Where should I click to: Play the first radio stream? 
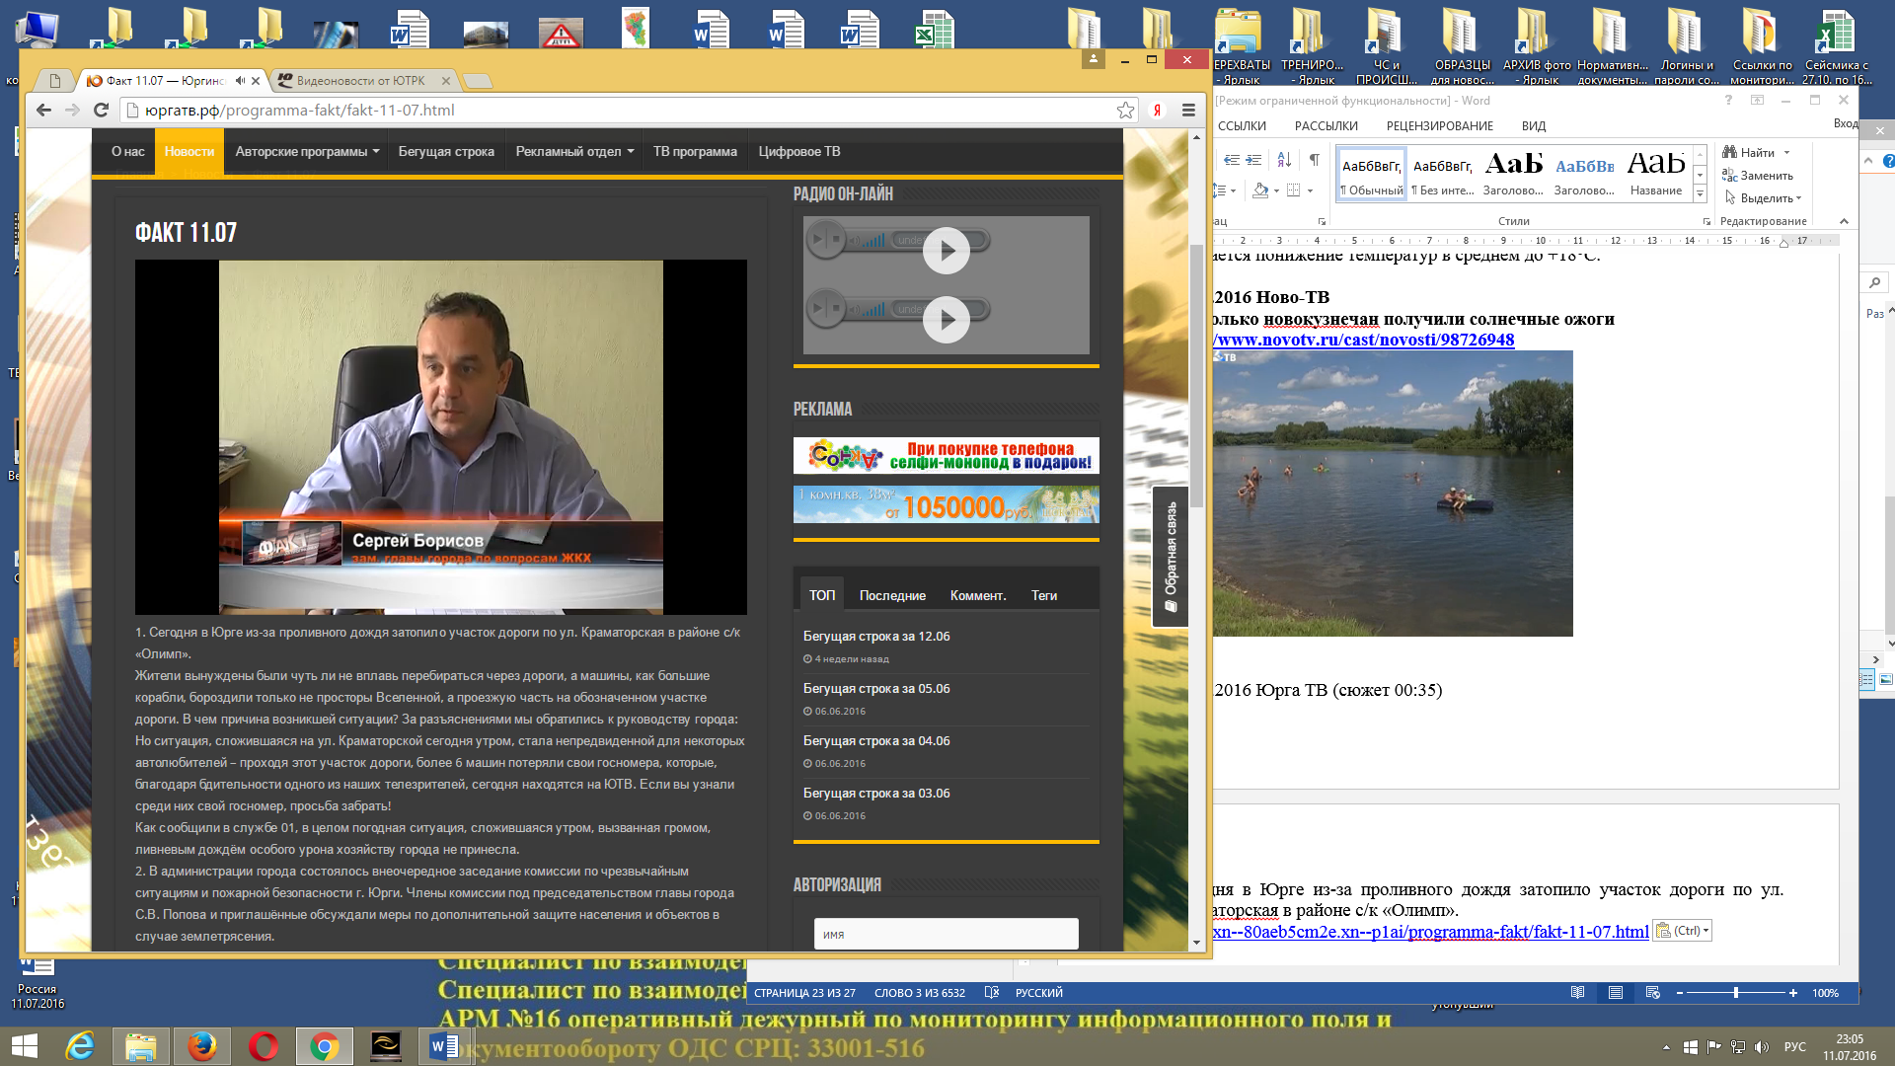(x=947, y=251)
